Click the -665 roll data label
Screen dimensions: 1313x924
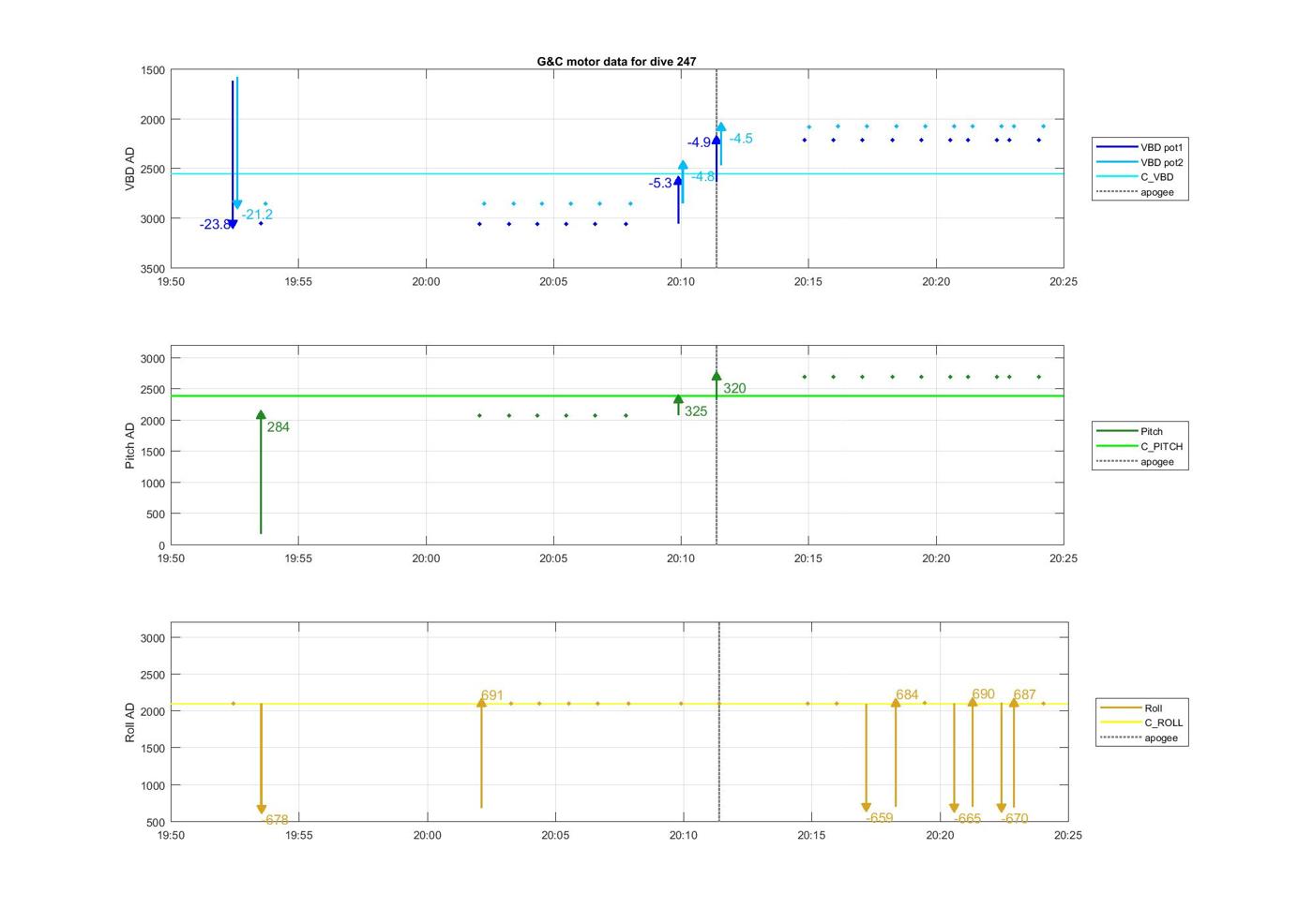pyautogui.click(x=968, y=819)
